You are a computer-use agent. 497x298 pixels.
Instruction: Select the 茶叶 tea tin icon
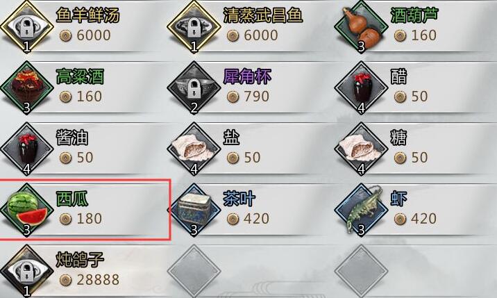click(194, 210)
